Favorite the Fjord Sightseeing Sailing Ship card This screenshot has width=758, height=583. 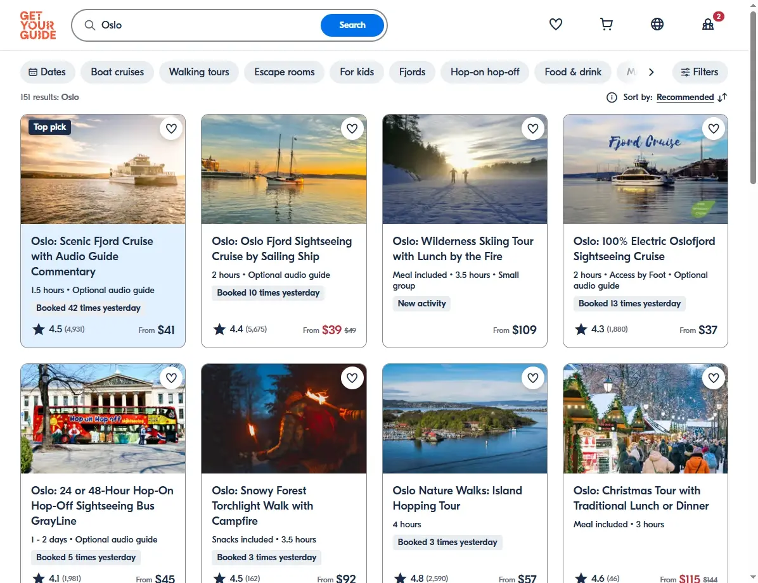(x=352, y=129)
